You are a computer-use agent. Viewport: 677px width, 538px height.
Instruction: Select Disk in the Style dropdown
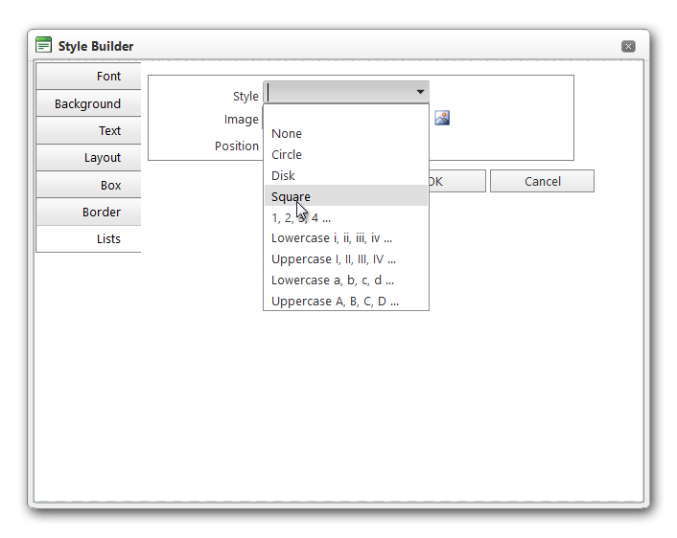[x=284, y=176]
